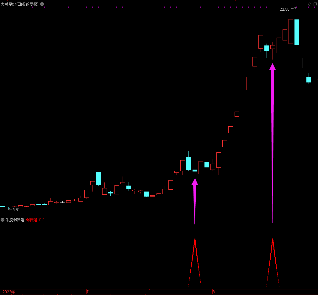The width and height of the screenshot is (318, 295).
Task: Toggle the side panel icon at top right
Action: 315,4
